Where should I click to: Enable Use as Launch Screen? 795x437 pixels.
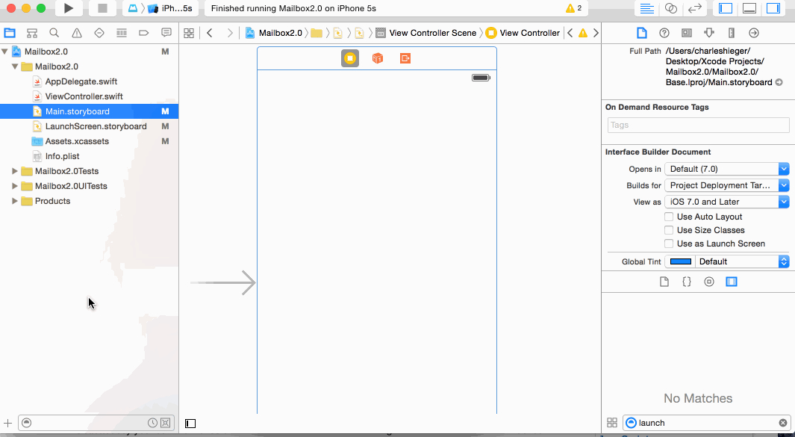[x=669, y=244]
